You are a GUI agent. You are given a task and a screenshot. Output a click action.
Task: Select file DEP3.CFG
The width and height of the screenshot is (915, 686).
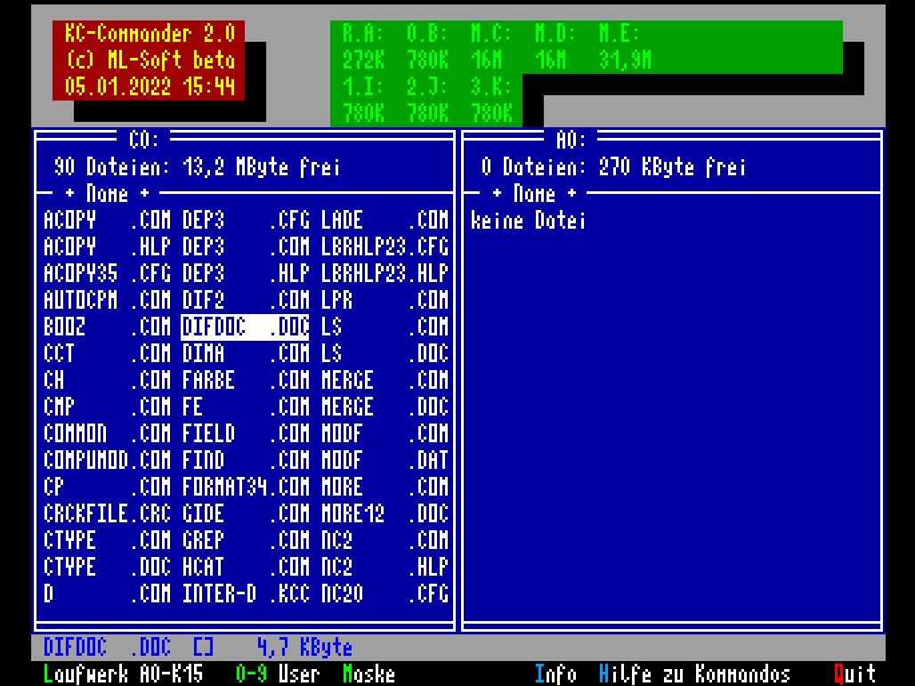click(x=246, y=220)
